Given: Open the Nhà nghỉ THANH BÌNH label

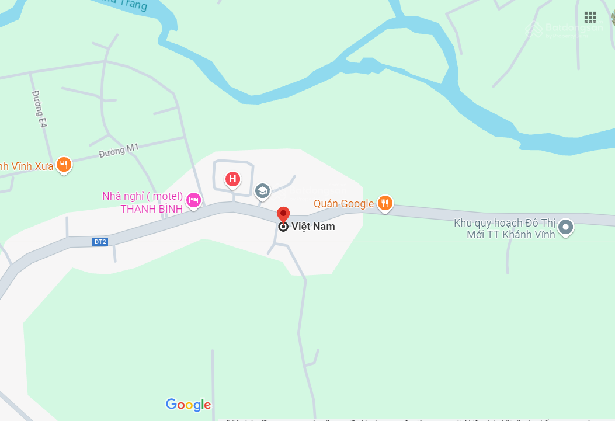Looking at the screenshot, I should pos(143,202).
